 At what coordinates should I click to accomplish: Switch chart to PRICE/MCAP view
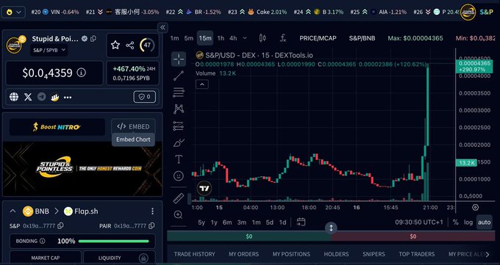pos(318,38)
